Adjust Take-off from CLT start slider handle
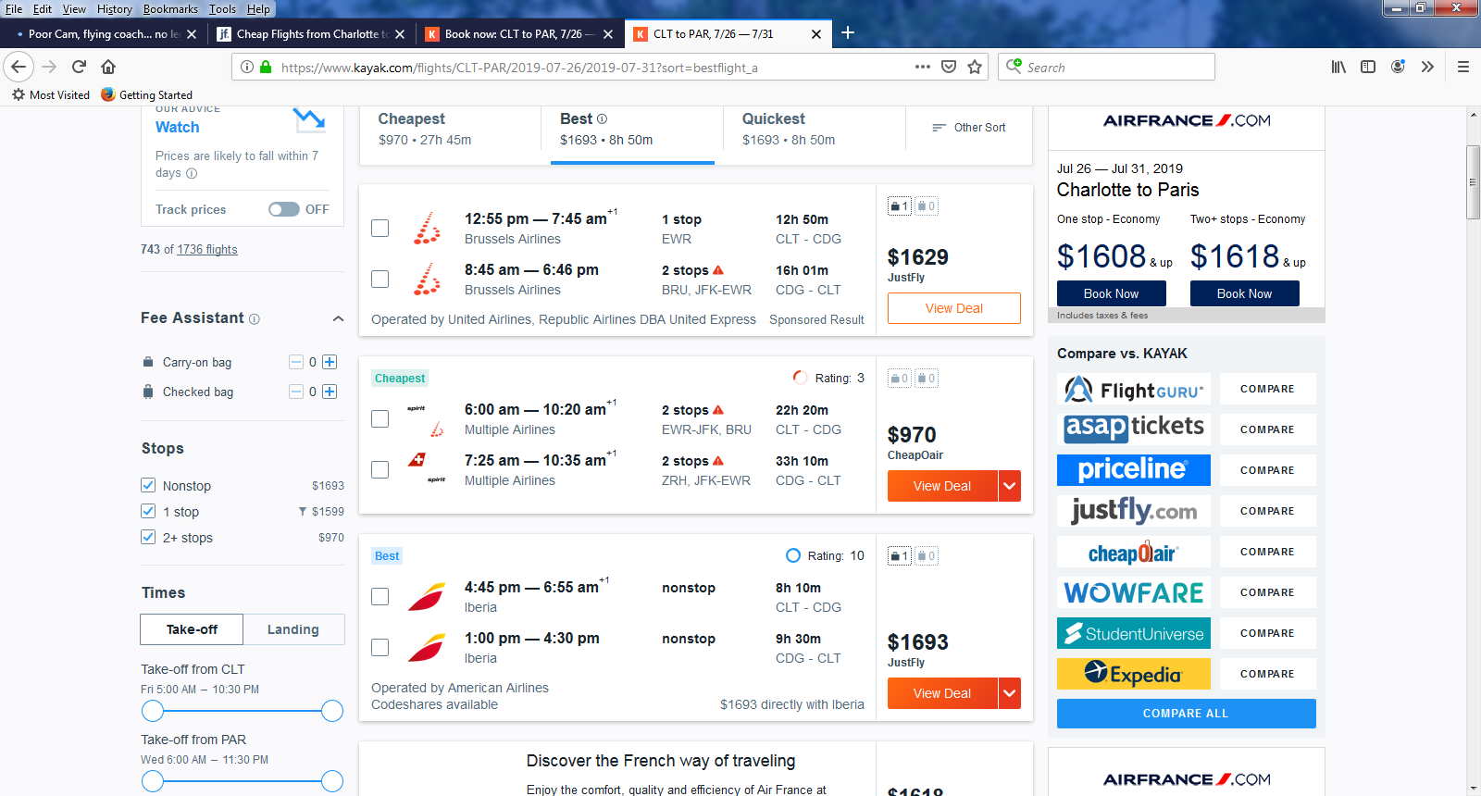The height and width of the screenshot is (796, 1481). (153, 711)
